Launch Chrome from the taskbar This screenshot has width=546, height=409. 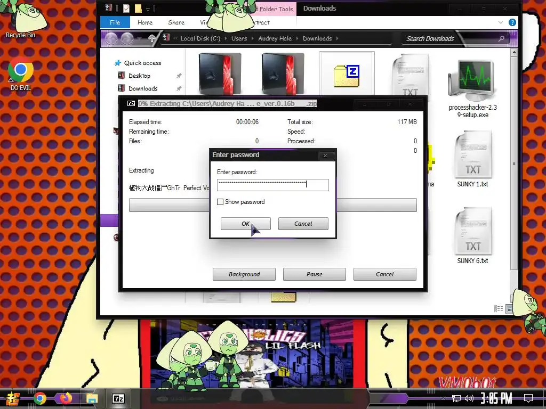[x=39, y=398]
